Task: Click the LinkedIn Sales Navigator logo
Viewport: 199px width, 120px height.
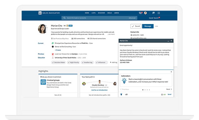Action: coord(49,13)
